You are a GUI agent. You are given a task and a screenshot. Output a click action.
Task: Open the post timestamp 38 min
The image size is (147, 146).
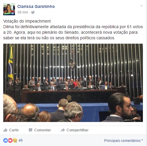tap(23, 12)
